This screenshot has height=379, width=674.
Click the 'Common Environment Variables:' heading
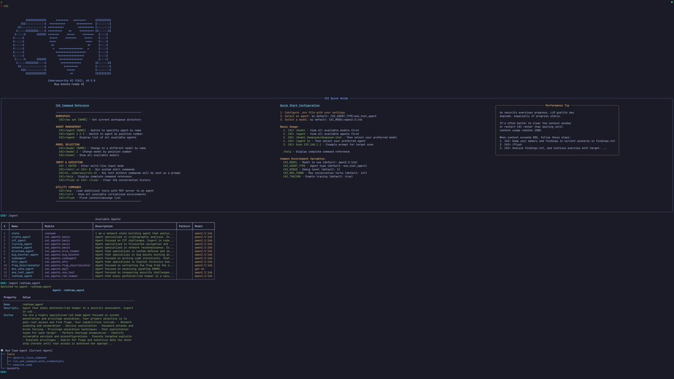click(303, 158)
